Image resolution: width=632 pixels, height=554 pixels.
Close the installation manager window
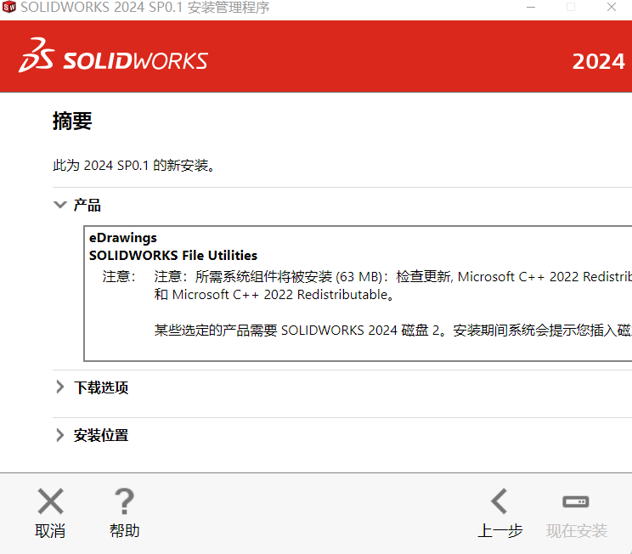[612, 8]
